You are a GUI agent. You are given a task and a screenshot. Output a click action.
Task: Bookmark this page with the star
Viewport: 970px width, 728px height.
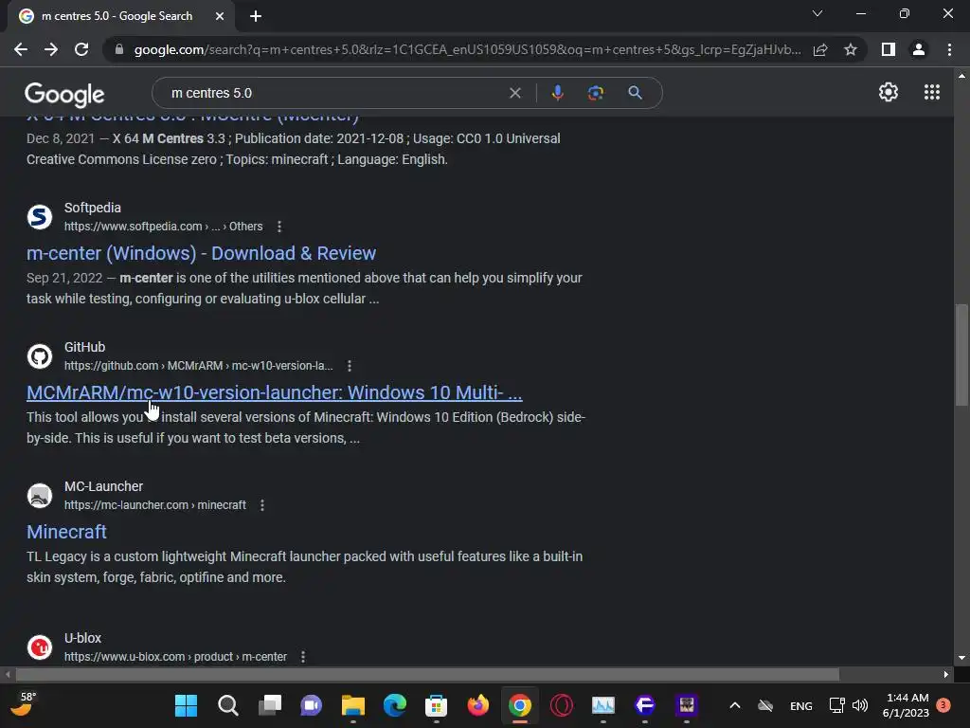tap(851, 49)
